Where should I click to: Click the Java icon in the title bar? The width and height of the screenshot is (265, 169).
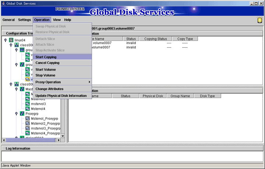pyautogui.click(x=3, y=3)
